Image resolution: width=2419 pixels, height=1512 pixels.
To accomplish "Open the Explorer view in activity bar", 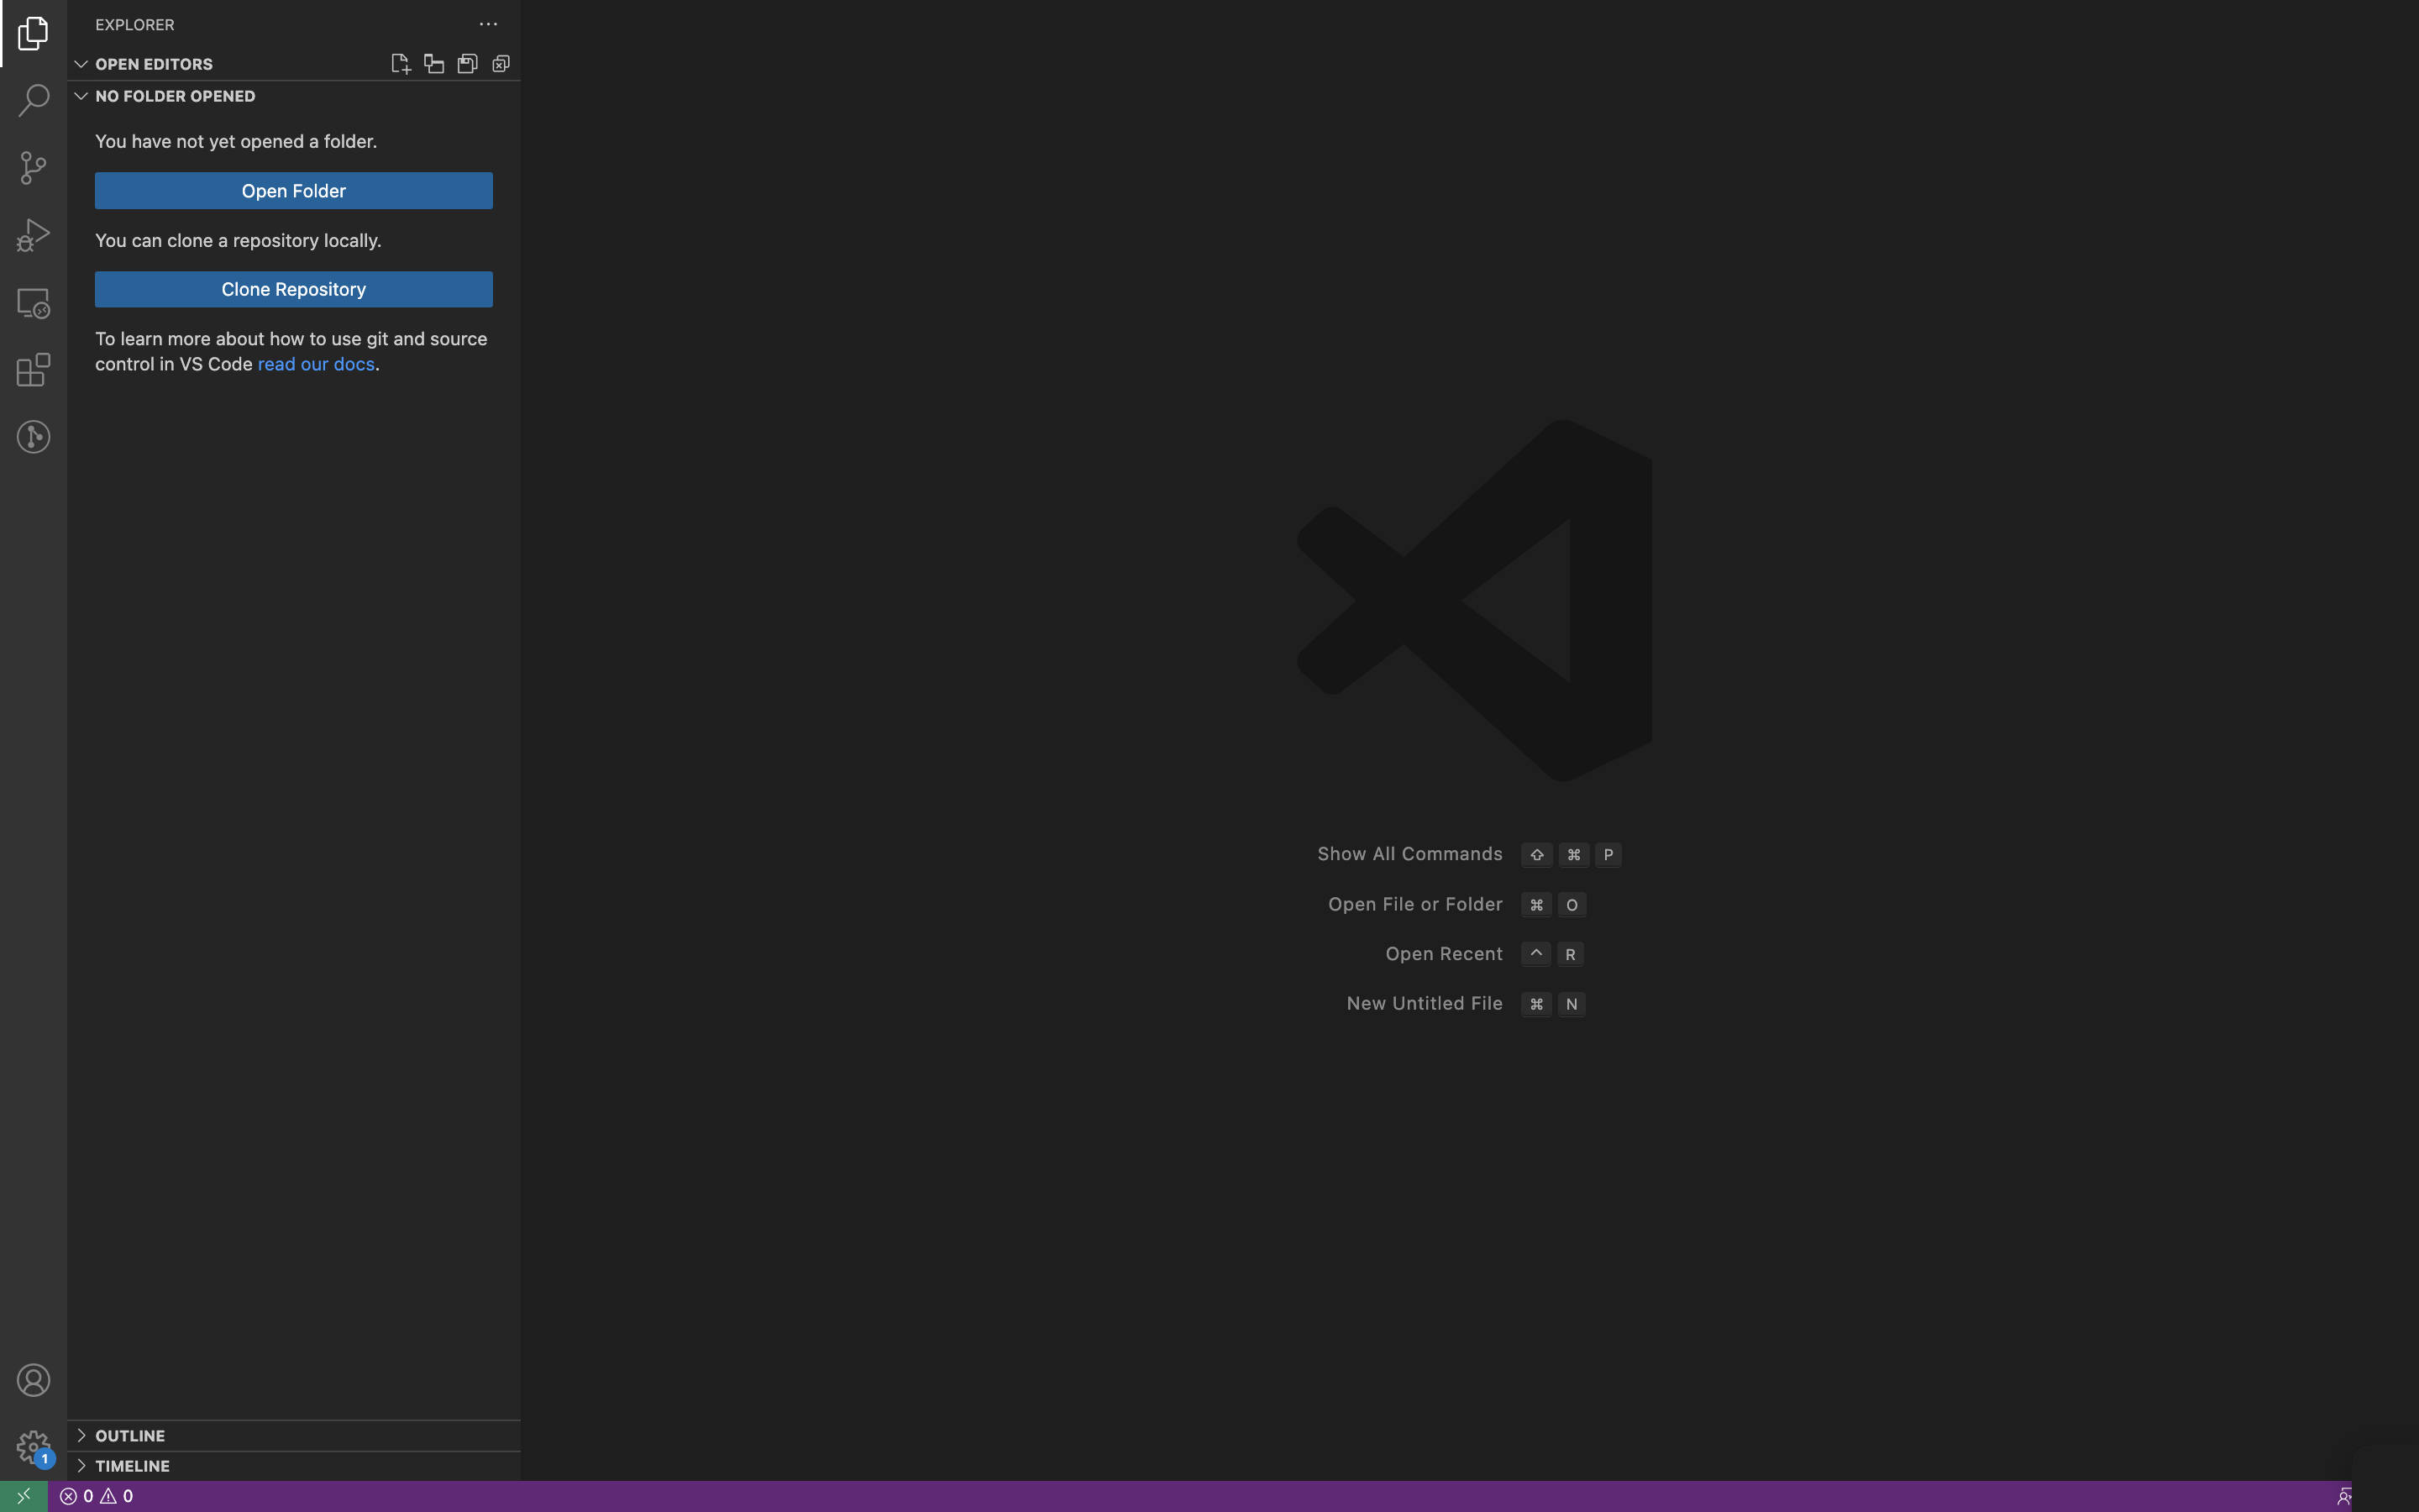I will (33, 33).
